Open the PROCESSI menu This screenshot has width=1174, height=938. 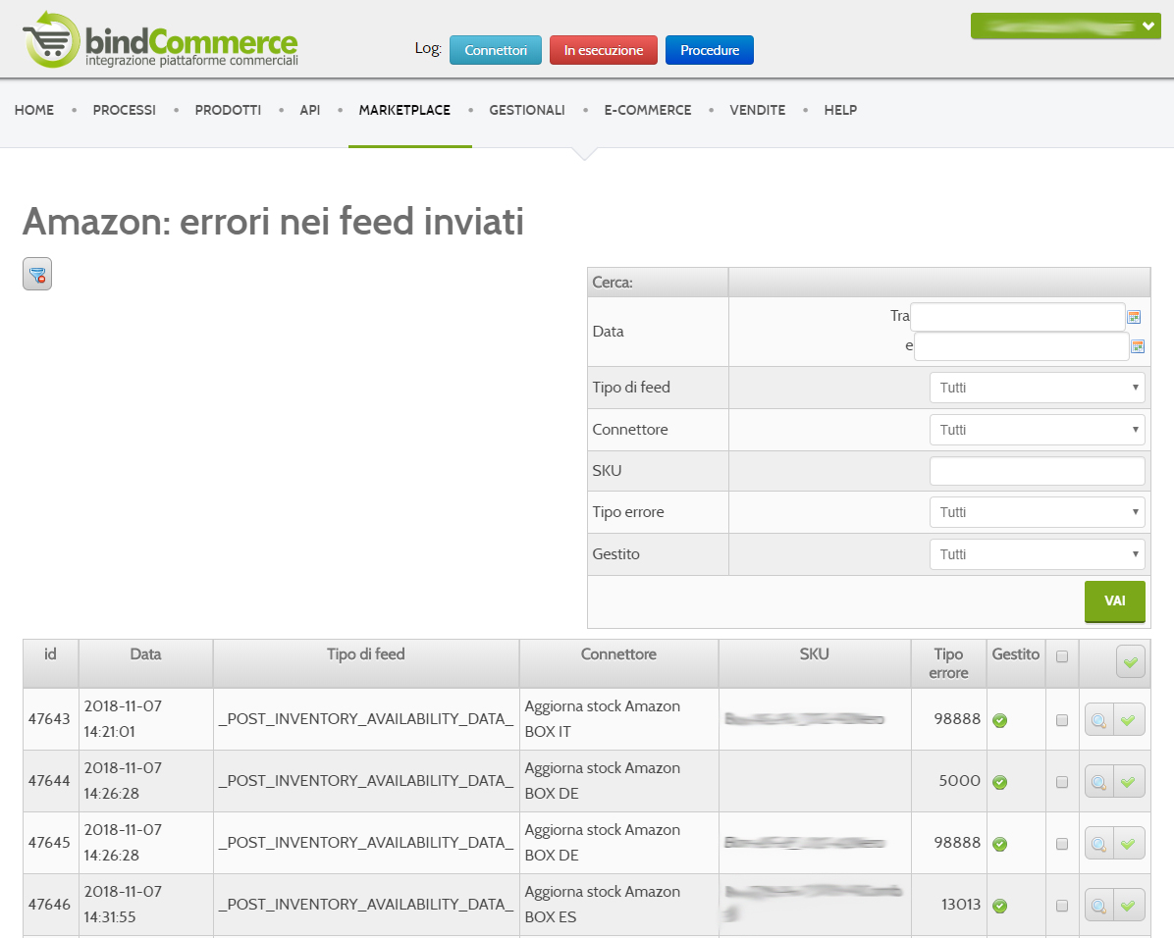click(125, 110)
